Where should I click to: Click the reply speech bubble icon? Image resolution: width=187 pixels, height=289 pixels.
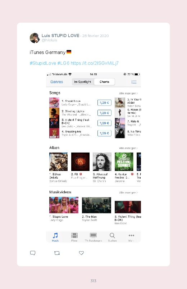(x=33, y=253)
